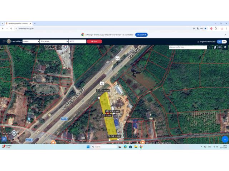Click the site info icon in address bar
The height and width of the screenshot is (171, 229).
tap(16, 28)
